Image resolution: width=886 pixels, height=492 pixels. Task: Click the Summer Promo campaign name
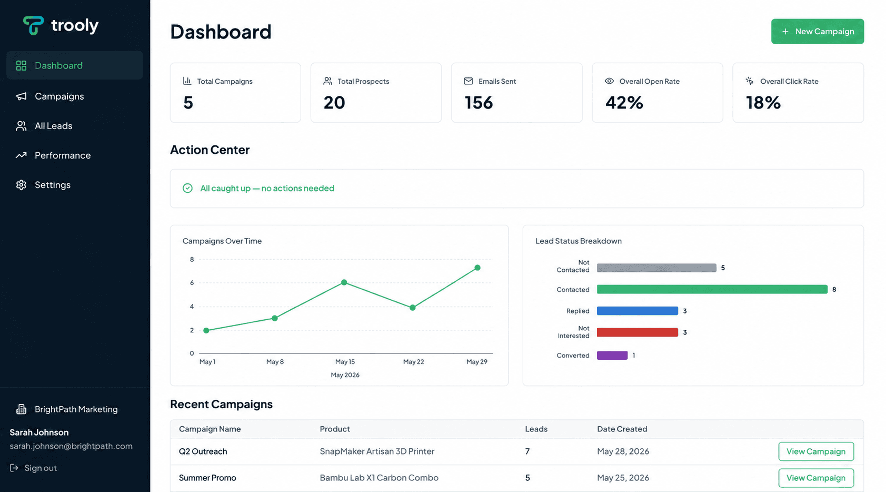click(207, 478)
